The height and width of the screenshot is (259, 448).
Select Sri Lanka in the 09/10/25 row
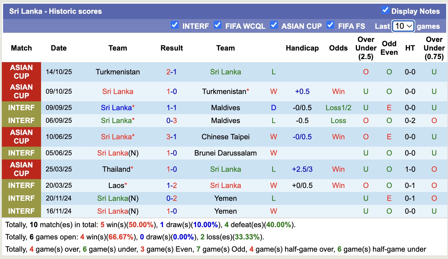(x=117, y=91)
